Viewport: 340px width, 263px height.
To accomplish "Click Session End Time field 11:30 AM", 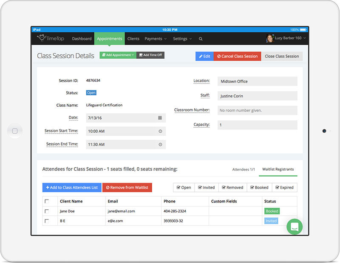I will (126, 144).
